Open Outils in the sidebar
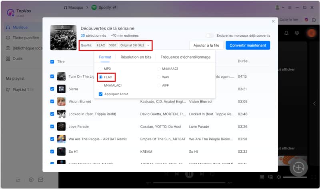The image size is (320, 189). pyautogui.click(x=14, y=59)
